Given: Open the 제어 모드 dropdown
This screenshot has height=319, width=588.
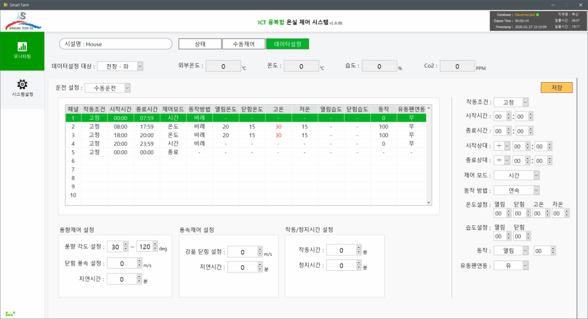Looking at the screenshot, I should [x=516, y=175].
